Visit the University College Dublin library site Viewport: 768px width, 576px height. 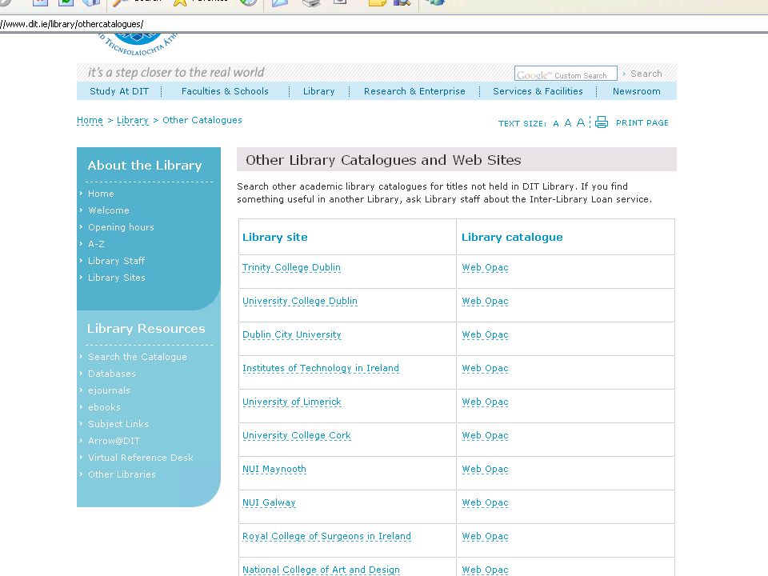[x=300, y=301]
